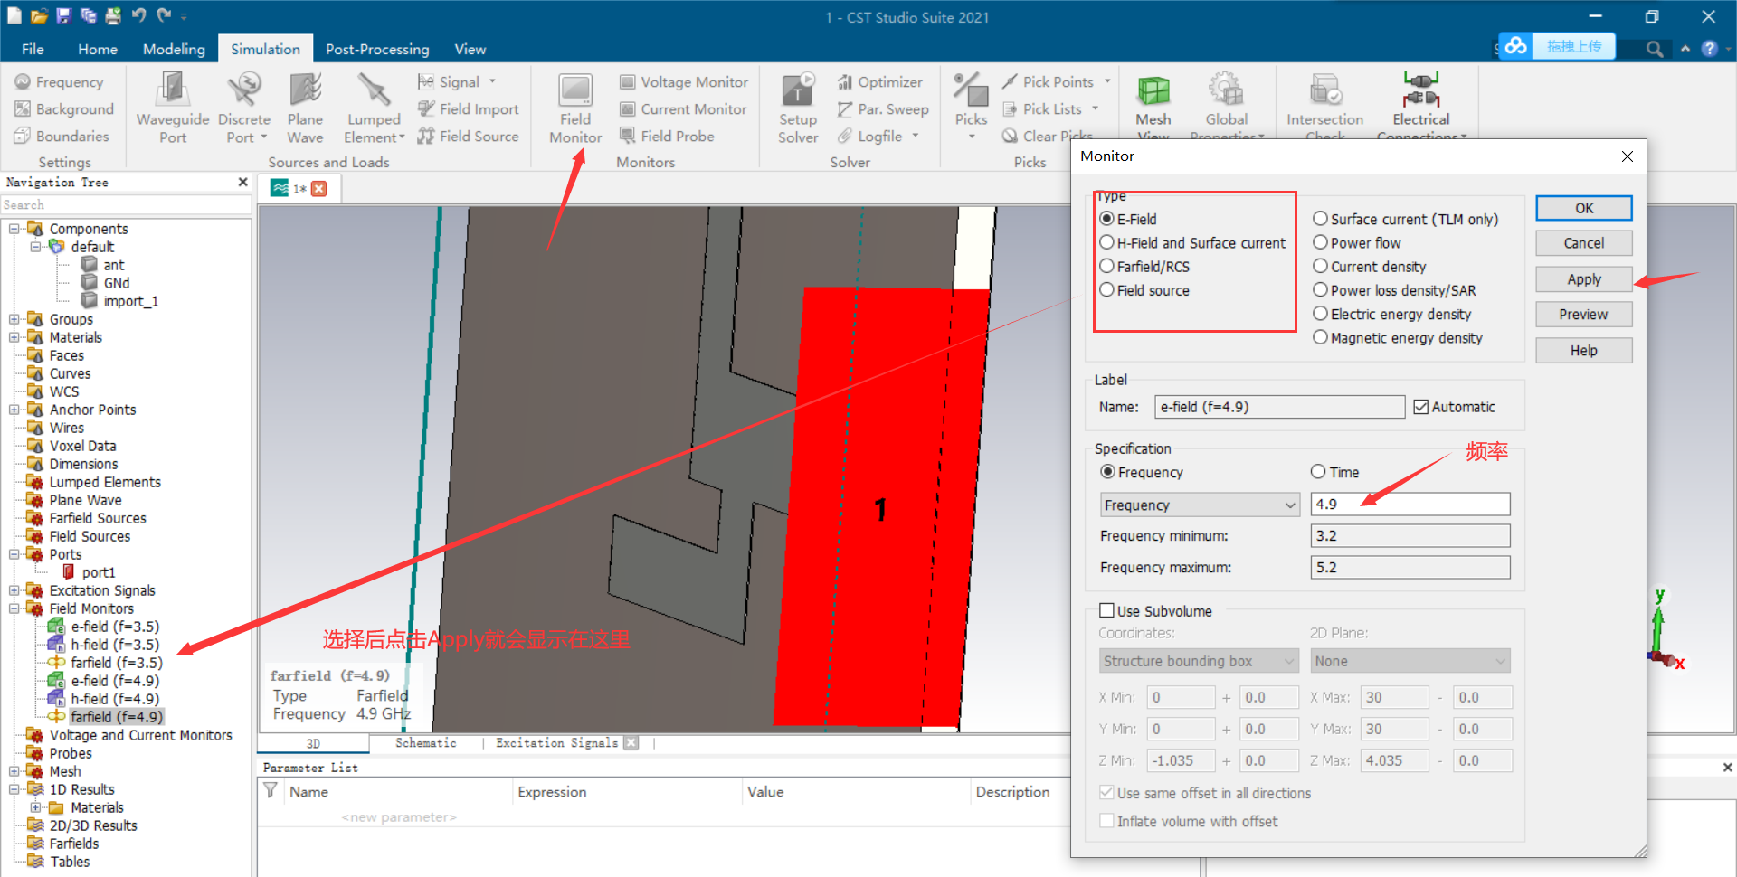This screenshot has width=1737, height=877.
Task: Click the undo icon in title bar
Action: tap(138, 15)
